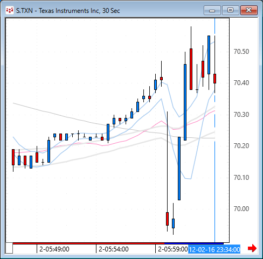
Task: Click the red session bar above time axis
Action: click(88, 243)
